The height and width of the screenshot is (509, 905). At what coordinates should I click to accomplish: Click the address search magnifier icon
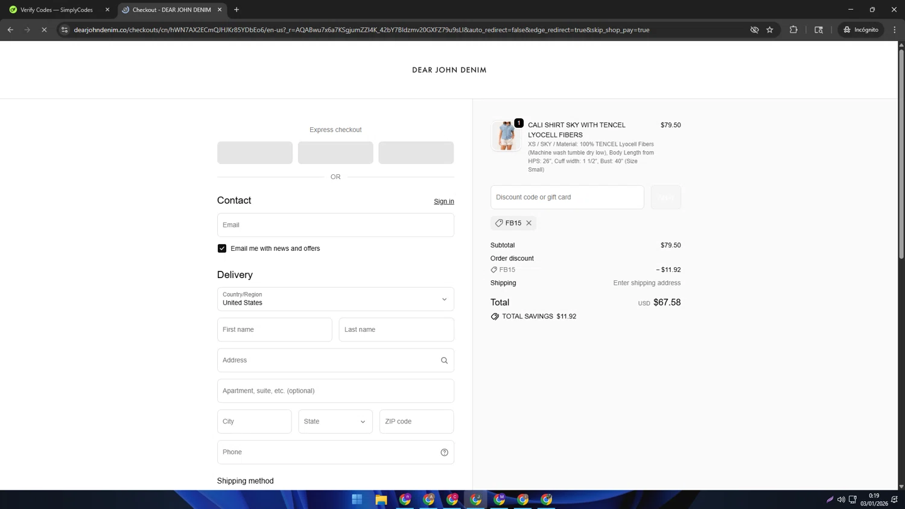[x=444, y=361]
